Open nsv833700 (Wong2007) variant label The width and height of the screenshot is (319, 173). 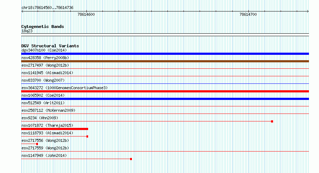[43, 80]
